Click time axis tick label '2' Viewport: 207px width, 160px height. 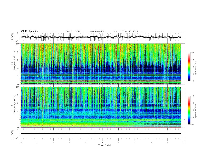53,142
